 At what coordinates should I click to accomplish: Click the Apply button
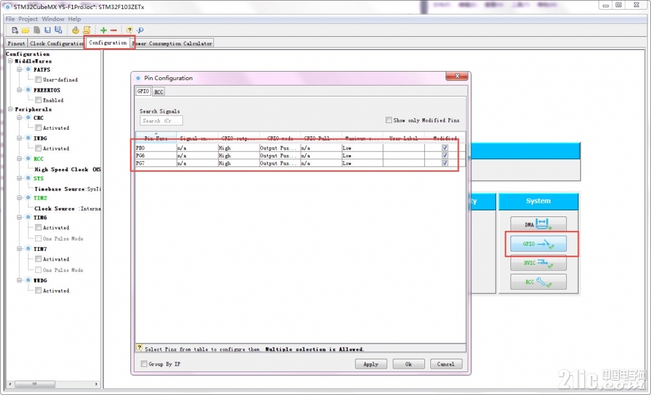coord(371,364)
